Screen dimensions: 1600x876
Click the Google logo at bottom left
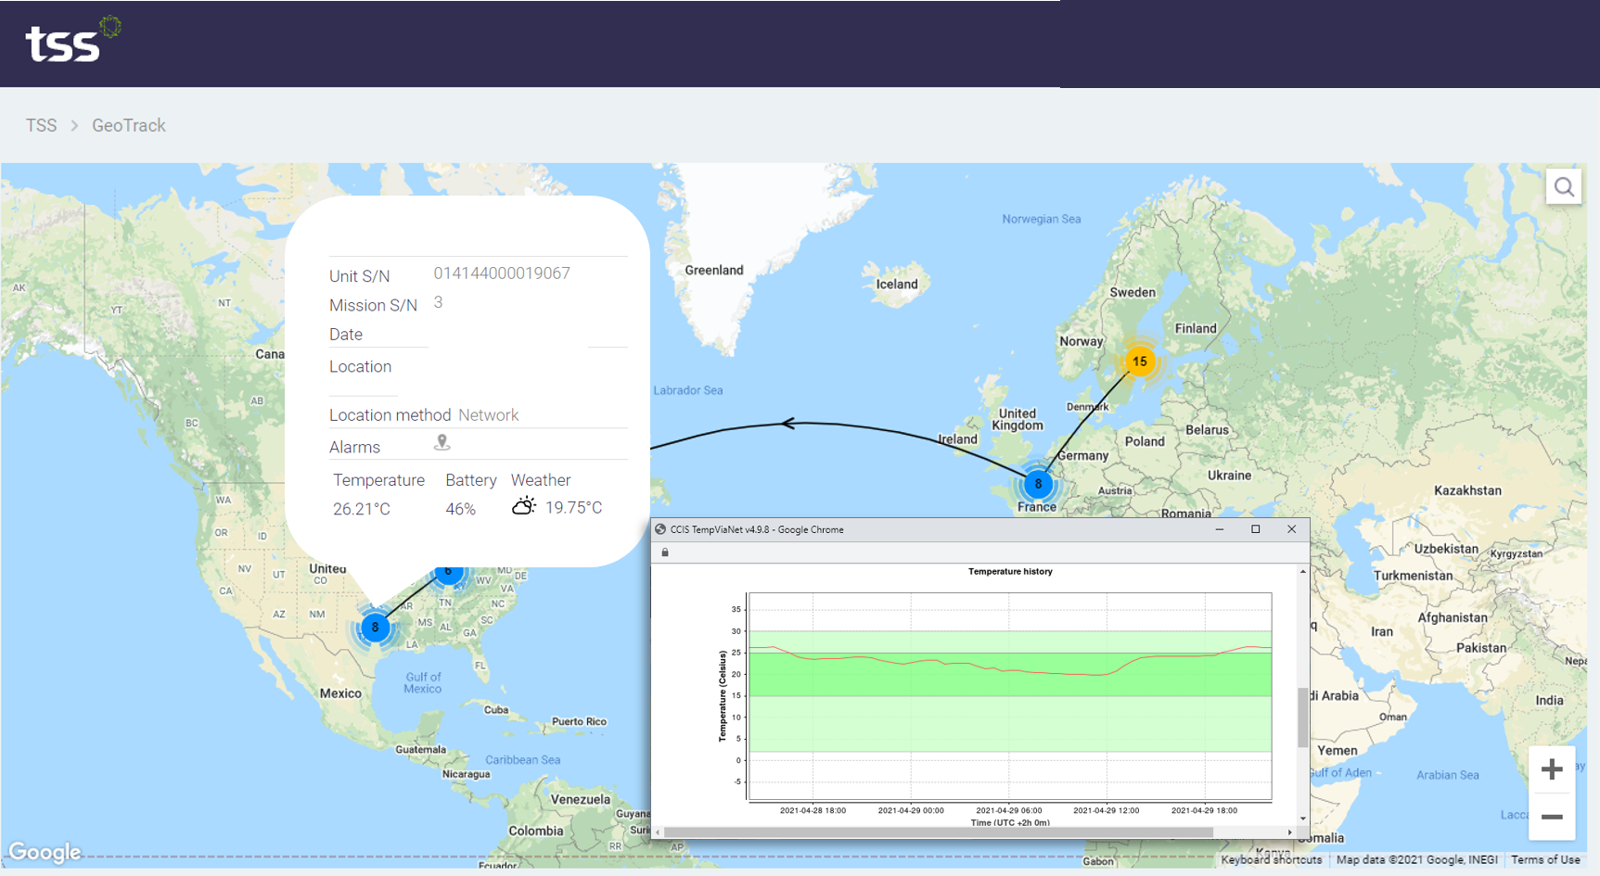[44, 851]
